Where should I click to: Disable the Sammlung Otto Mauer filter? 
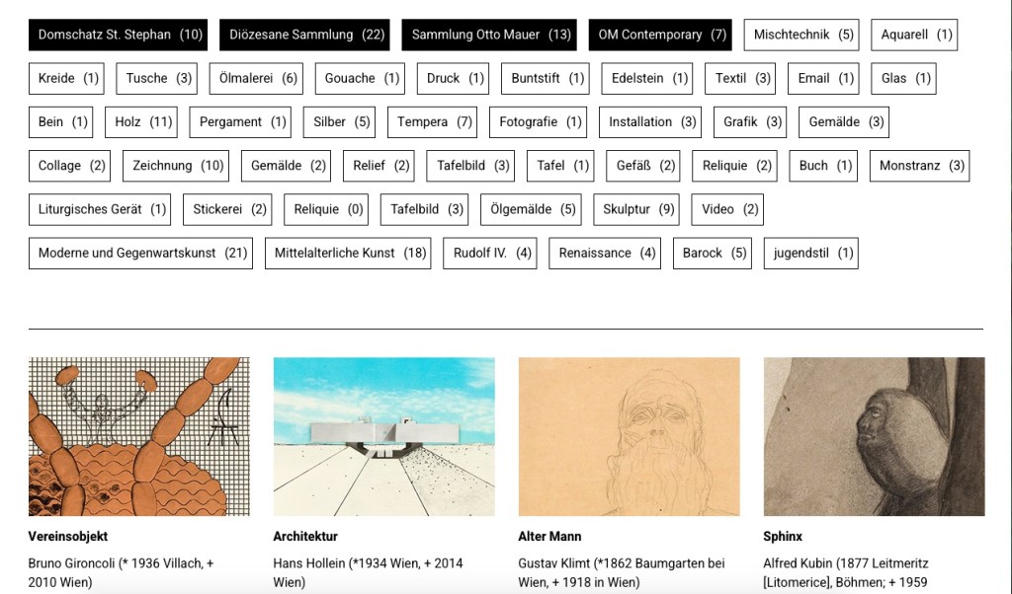pyautogui.click(x=490, y=35)
